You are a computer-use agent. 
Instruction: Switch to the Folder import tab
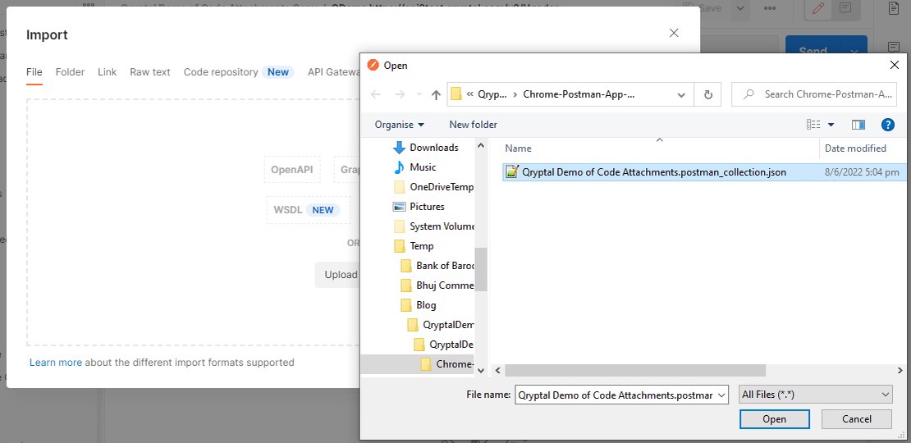[70, 72]
